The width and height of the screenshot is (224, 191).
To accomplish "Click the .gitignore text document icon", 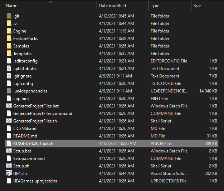I will pyautogui.click(x=9, y=76).
